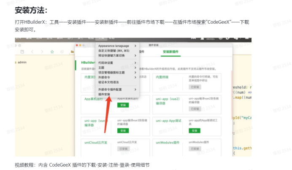Click the 内置终端 plugin title
The width and height of the screenshot is (292, 170).
click(x=162, y=77)
